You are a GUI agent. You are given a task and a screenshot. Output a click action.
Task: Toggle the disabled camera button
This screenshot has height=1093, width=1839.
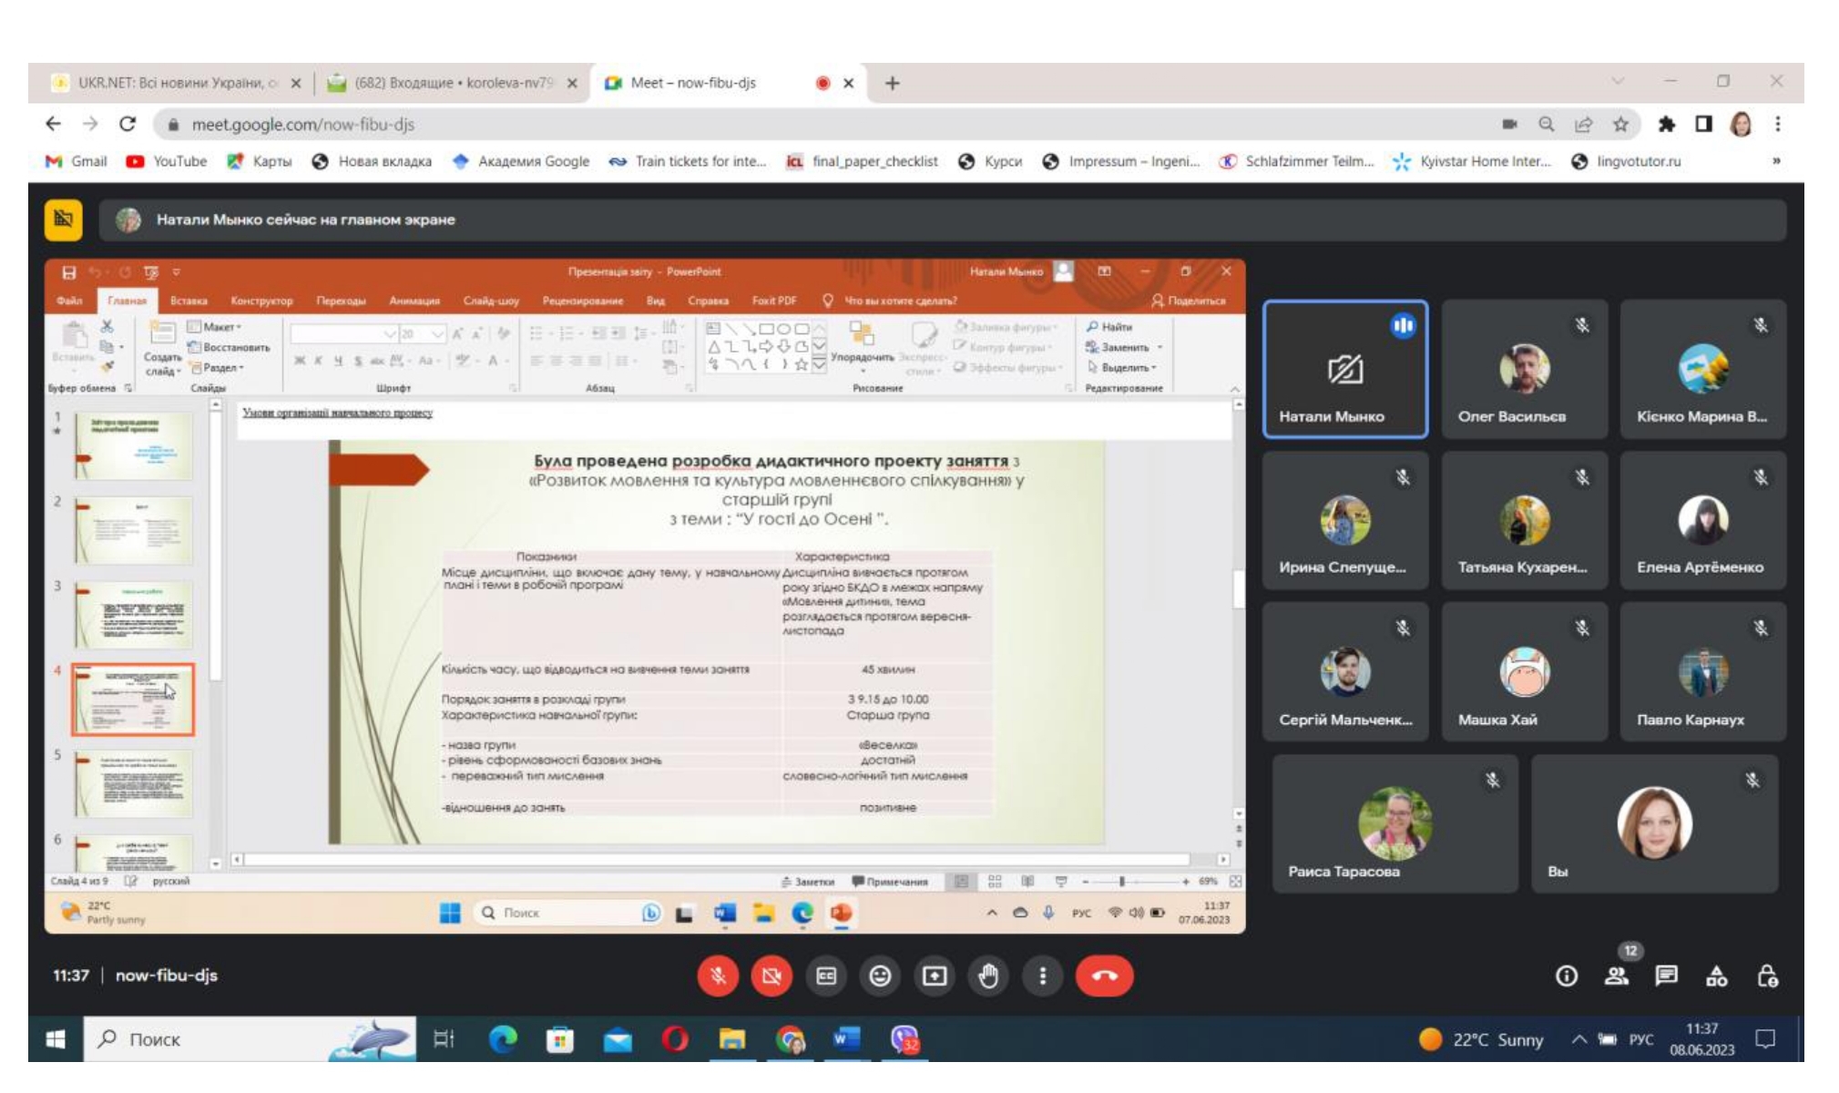tap(771, 976)
